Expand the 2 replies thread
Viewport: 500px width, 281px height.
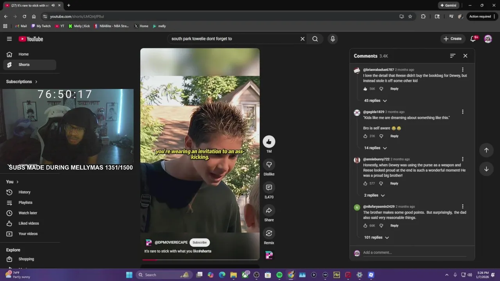(374, 195)
